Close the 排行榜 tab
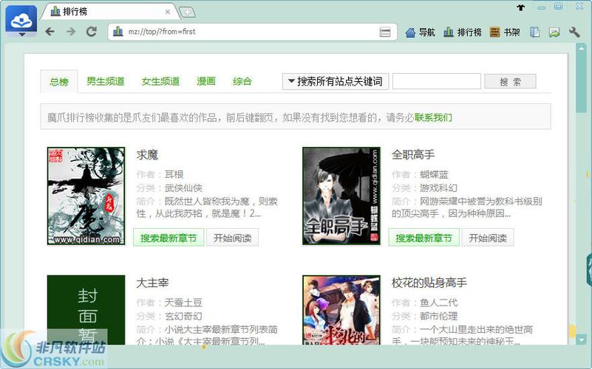Screen dimensions: 592x369 [x=168, y=12]
